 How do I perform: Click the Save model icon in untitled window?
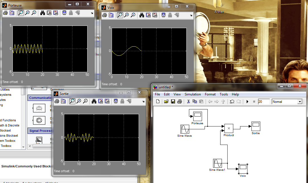point(173,101)
